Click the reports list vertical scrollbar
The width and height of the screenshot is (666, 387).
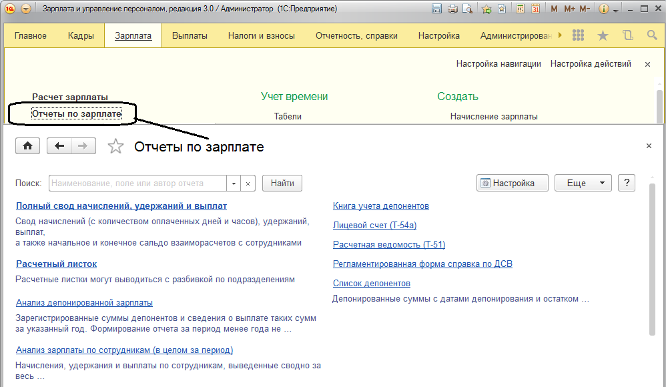click(653, 259)
